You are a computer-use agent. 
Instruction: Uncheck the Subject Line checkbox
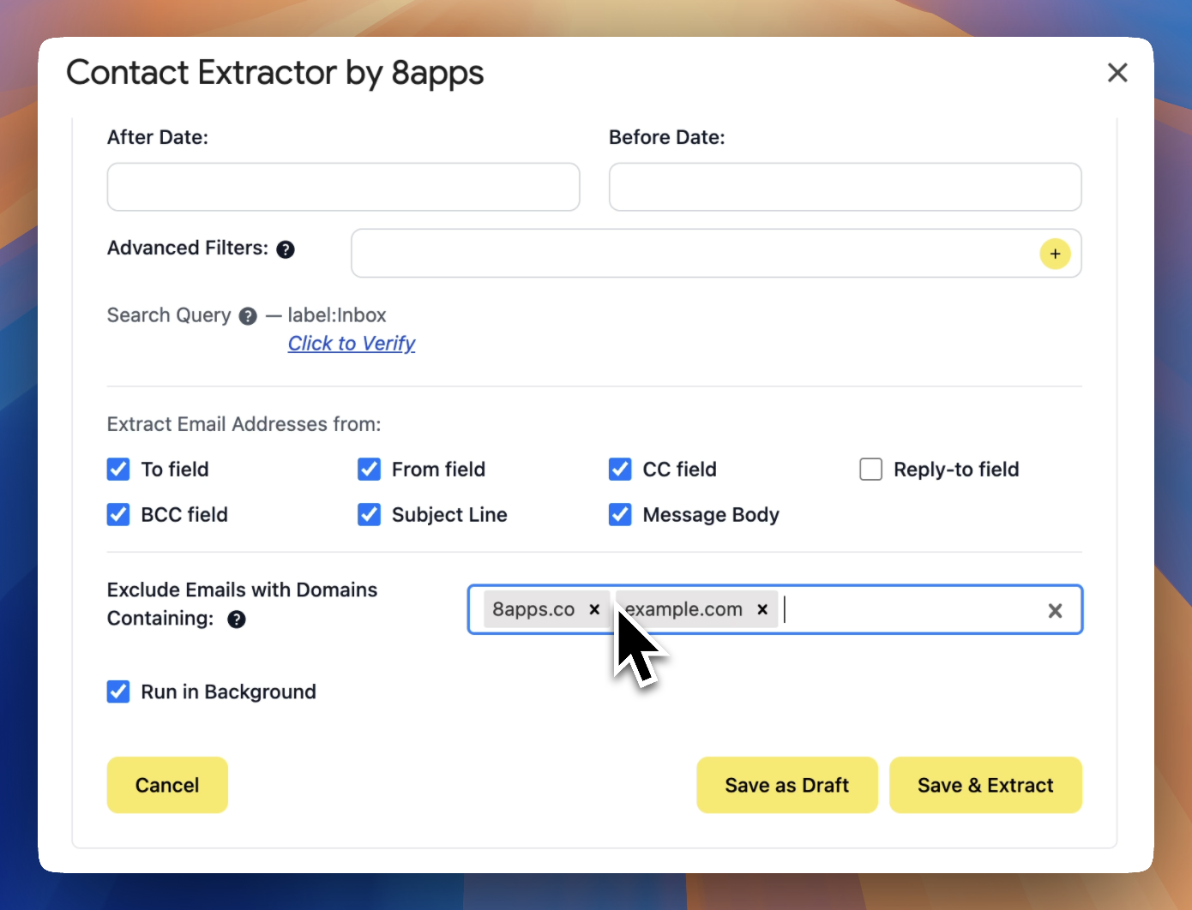[x=369, y=514]
